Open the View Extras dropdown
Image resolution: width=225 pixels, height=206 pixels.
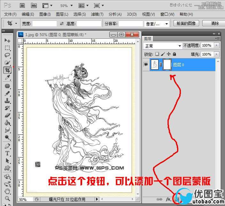(x=51, y=6)
